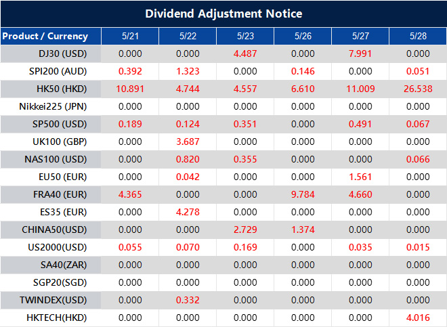447x327 pixels.
Task: Click the DJ30 (USD) row label
Action: coord(63,53)
